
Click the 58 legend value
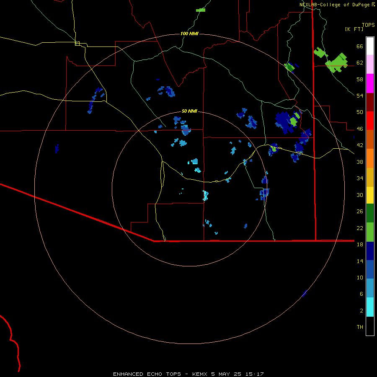click(x=360, y=79)
